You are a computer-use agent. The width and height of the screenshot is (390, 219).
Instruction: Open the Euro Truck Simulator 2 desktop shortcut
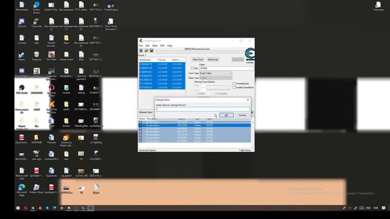click(111, 24)
